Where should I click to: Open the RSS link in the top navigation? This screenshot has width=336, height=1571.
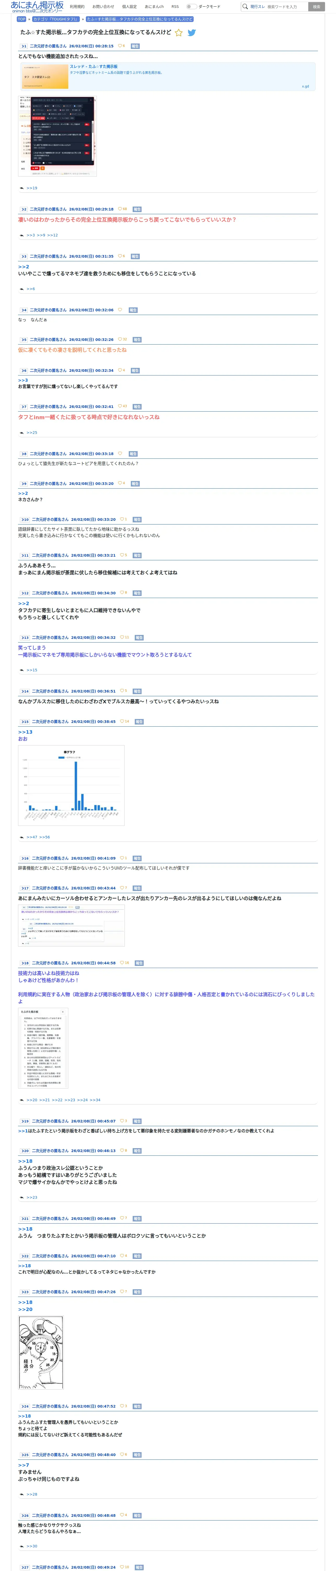click(x=175, y=7)
